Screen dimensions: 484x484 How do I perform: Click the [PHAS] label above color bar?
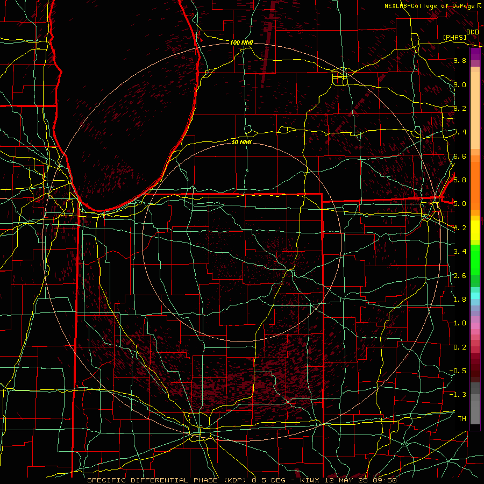(454, 37)
